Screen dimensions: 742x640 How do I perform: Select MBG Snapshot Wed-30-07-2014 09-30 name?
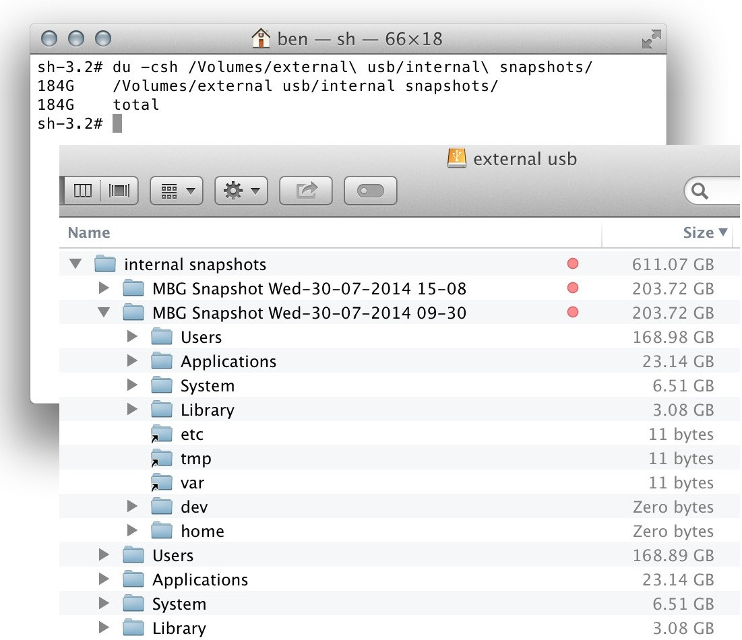309,313
